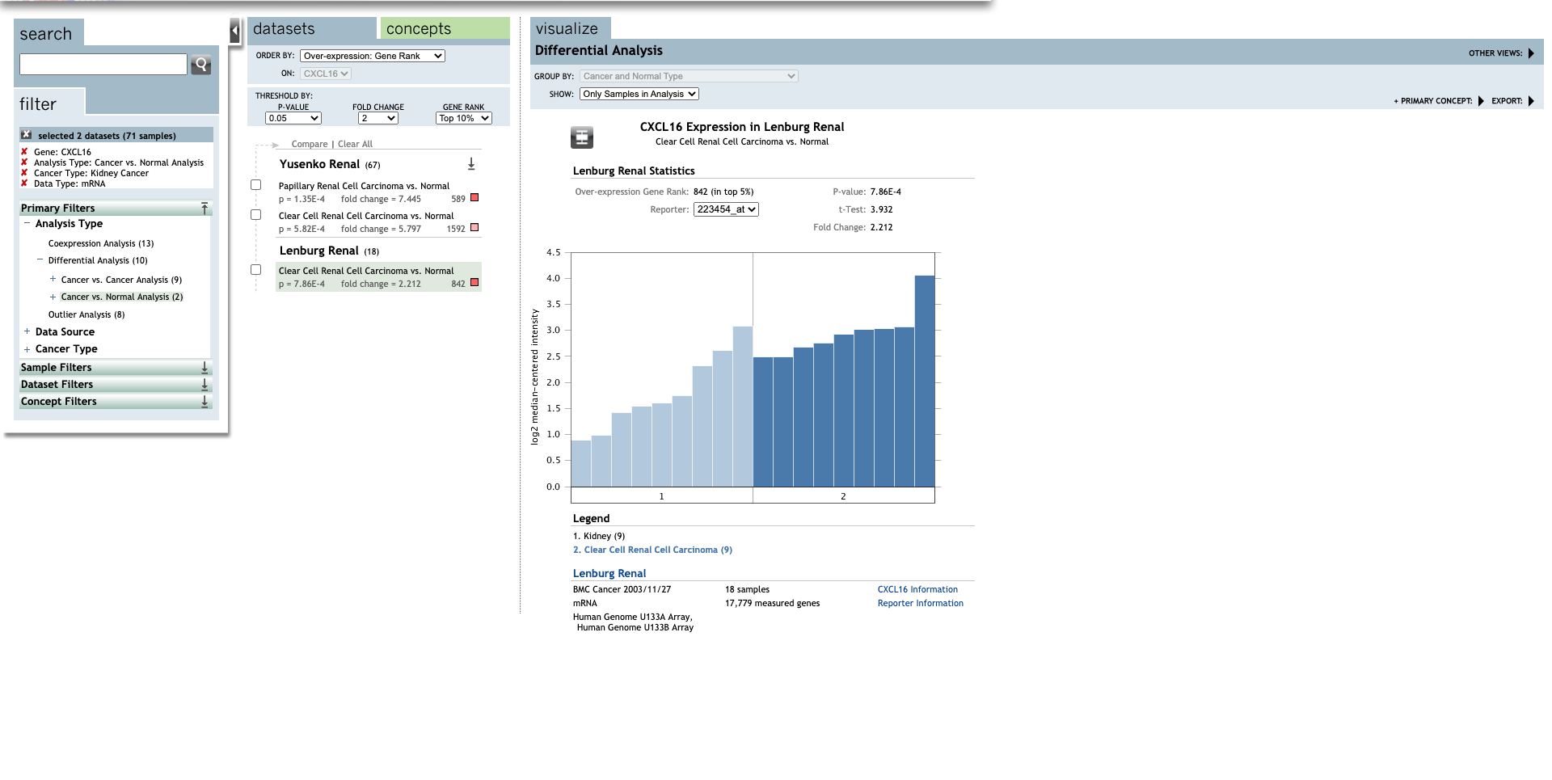Viewport: 1552px width, 780px height.
Task: Click red square for Papillary Renal analysis
Action: (x=474, y=197)
